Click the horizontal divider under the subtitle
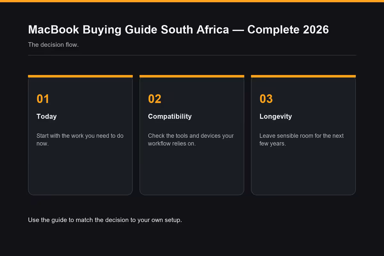Image resolution: width=384 pixels, height=256 pixels. 192,55
